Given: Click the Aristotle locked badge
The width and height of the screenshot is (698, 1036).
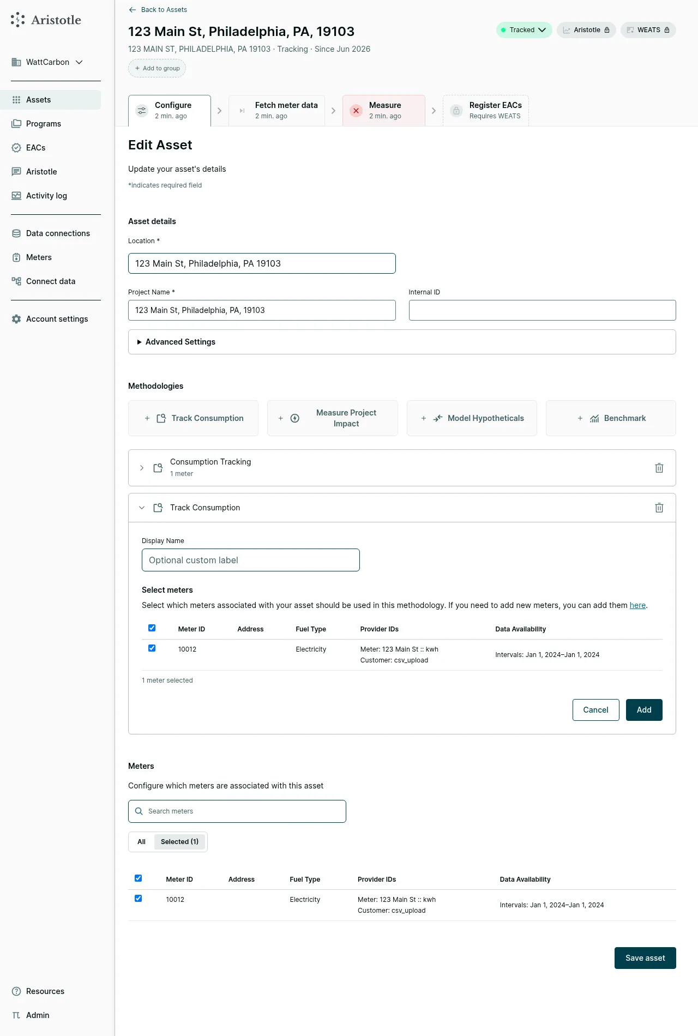Looking at the screenshot, I should 586,30.
